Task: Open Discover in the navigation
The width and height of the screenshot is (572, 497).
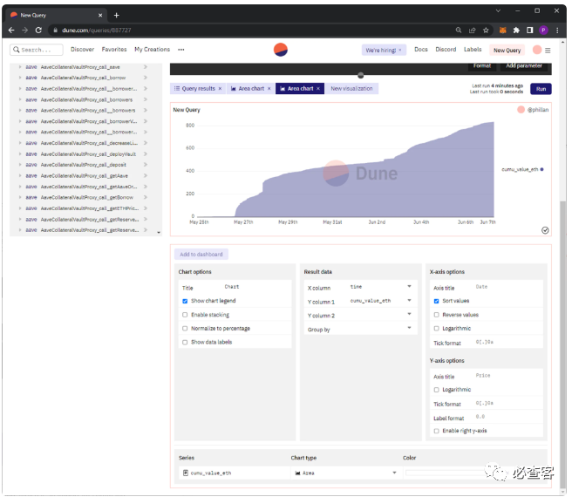Action: click(82, 49)
